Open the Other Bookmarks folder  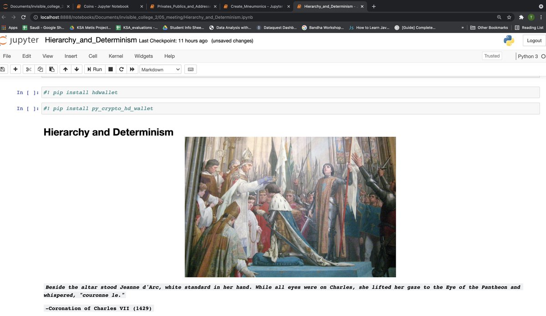[489, 28]
